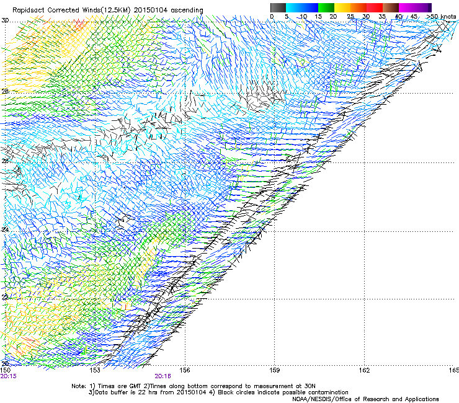Image resolution: width=459 pixels, height=403 pixels.
Task: Click the latitude label '22'
Action: pos(5,297)
